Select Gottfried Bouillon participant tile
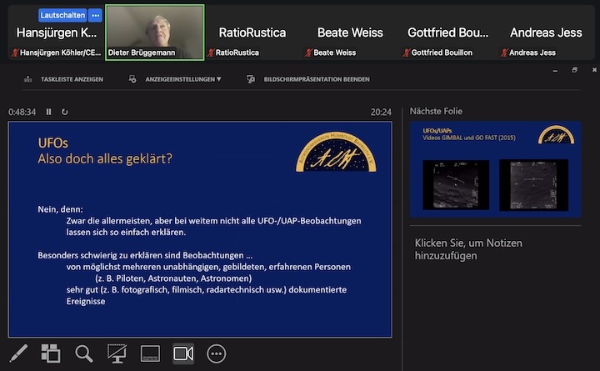 pos(447,33)
